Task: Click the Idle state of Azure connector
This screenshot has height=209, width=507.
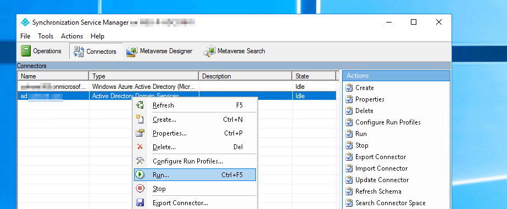Action: coord(300,87)
